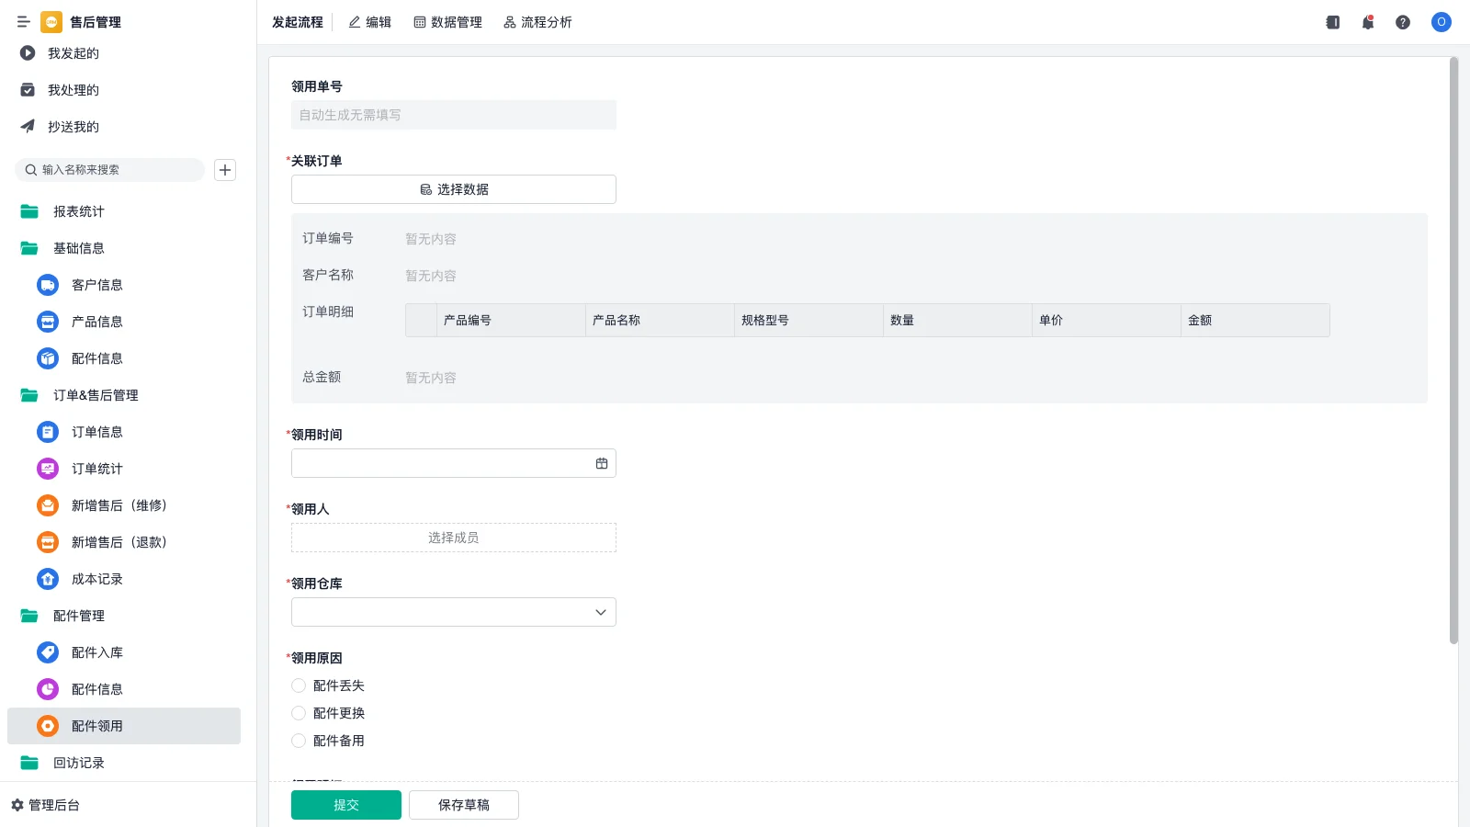Viewport: 1470px width, 827px height.
Task: Open the 客户信息 module in sidebar
Action: (96, 285)
